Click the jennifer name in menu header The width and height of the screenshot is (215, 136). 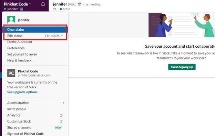[23, 20]
